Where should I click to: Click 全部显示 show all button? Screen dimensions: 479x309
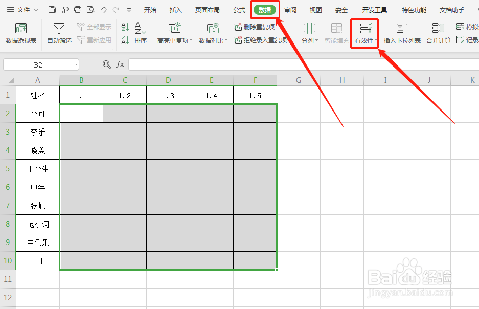tap(94, 27)
